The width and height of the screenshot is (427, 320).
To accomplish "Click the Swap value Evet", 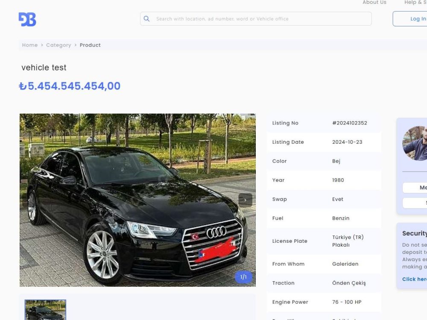I will pos(338,199).
